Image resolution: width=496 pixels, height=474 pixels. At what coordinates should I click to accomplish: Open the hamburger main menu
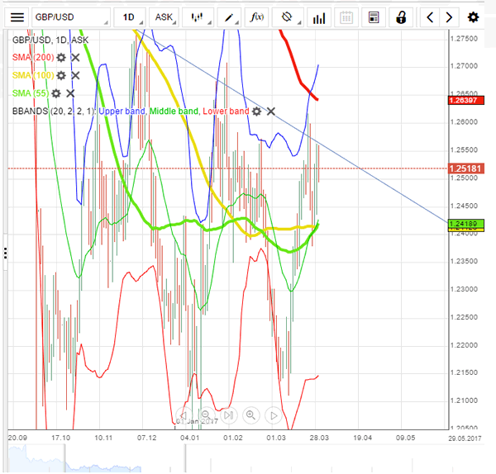coord(17,17)
